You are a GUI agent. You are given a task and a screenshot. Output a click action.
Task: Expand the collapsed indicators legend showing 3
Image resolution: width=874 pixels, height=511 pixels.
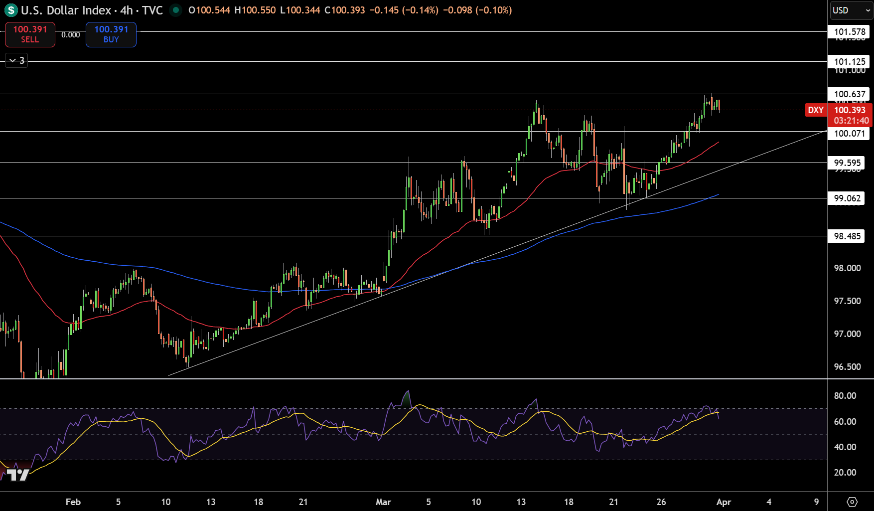pos(16,60)
